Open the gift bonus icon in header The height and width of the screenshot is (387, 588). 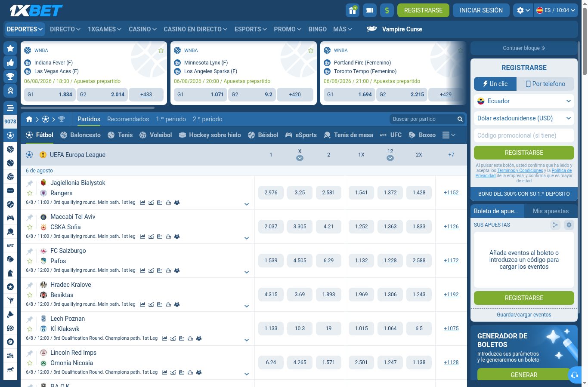pos(353,10)
